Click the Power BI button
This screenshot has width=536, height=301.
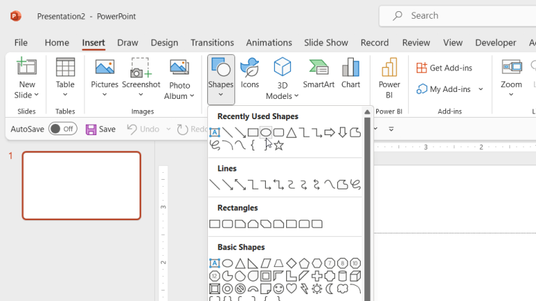pyautogui.click(x=389, y=79)
